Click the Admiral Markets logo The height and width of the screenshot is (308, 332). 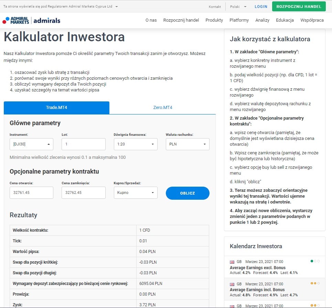pos(16,20)
